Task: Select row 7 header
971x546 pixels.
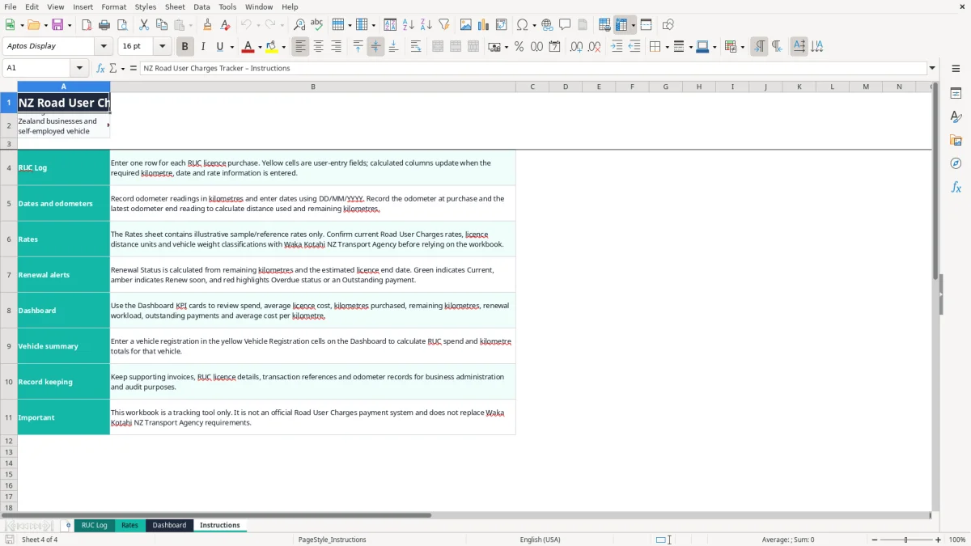Action: pos(9,275)
